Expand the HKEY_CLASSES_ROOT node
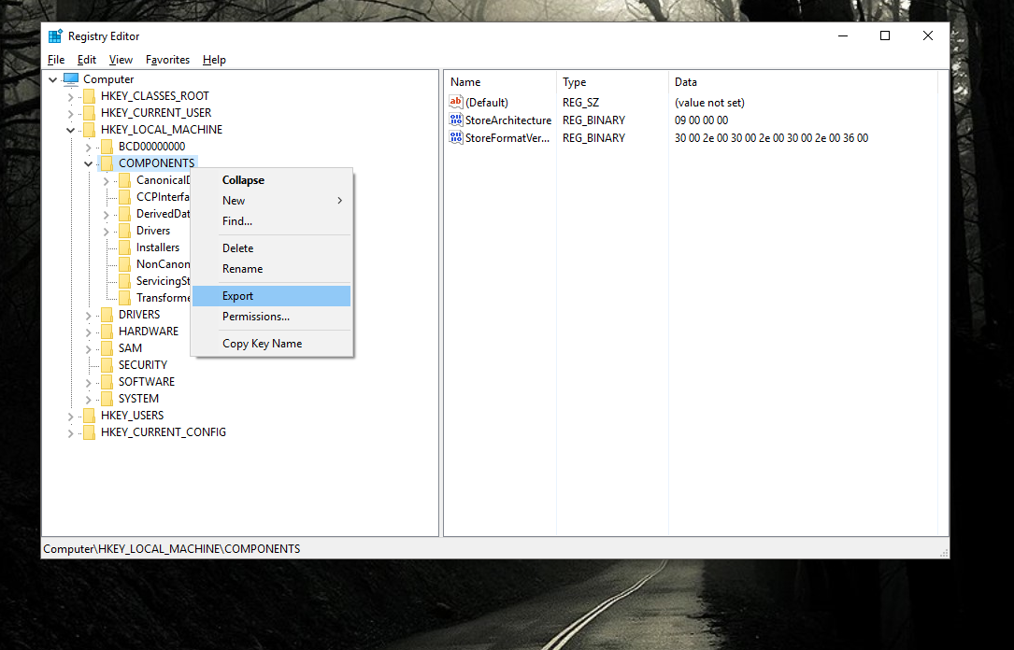The image size is (1014, 650). tap(70, 97)
